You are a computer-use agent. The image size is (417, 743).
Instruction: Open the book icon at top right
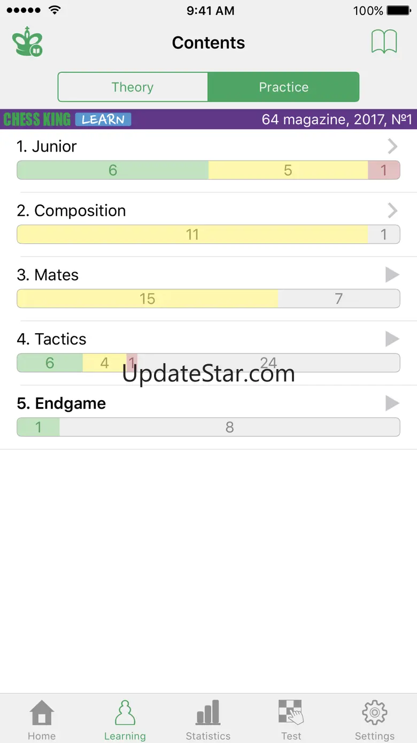point(384,42)
